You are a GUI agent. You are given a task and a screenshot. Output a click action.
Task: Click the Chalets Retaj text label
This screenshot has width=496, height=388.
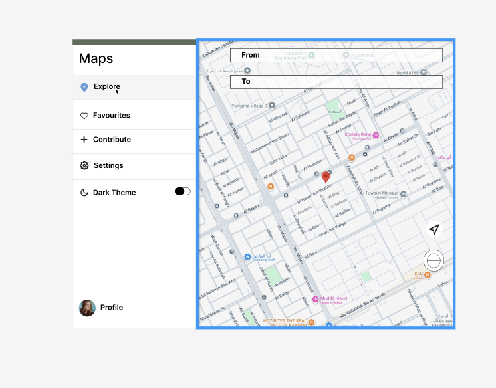pyautogui.click(x=358, y=134)
